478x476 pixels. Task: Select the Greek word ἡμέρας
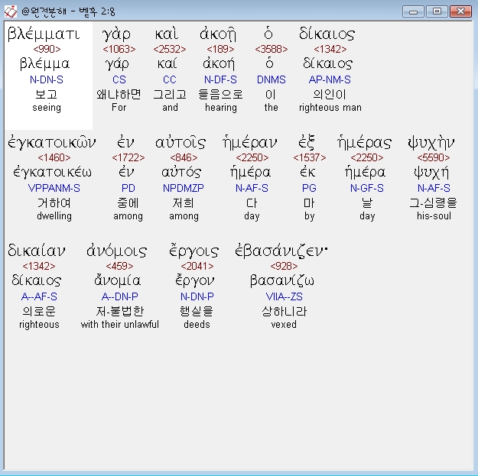coord(364,143)
